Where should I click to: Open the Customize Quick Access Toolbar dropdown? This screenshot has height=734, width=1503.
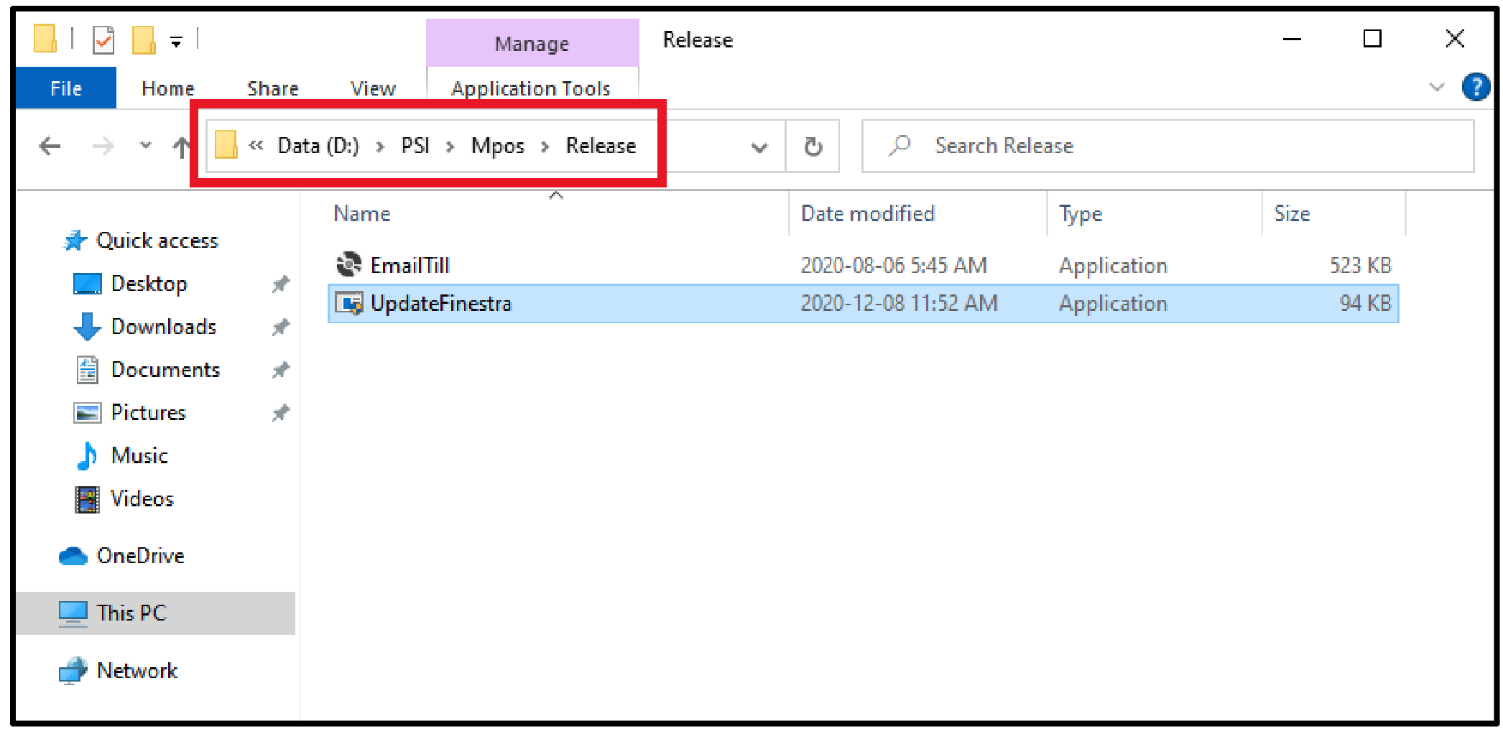pyautogui.click(x=176, y=42)
